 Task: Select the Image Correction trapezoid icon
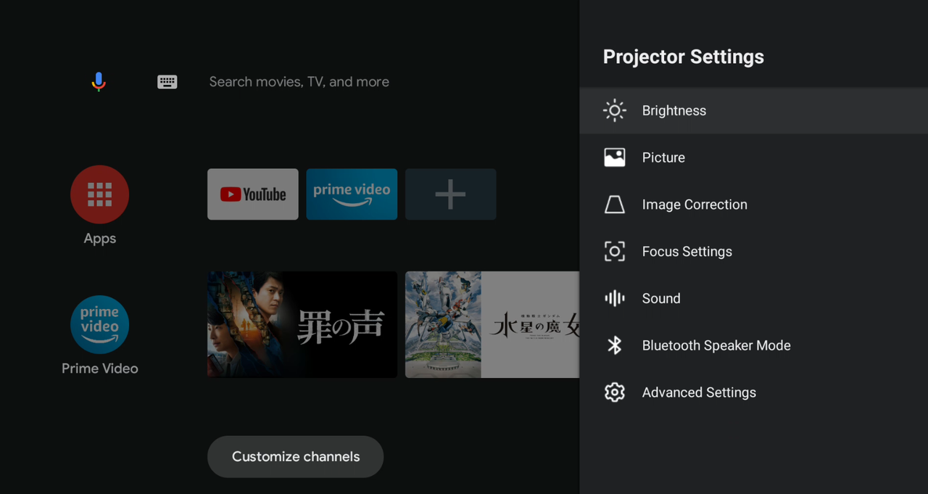tap(614, 205)
